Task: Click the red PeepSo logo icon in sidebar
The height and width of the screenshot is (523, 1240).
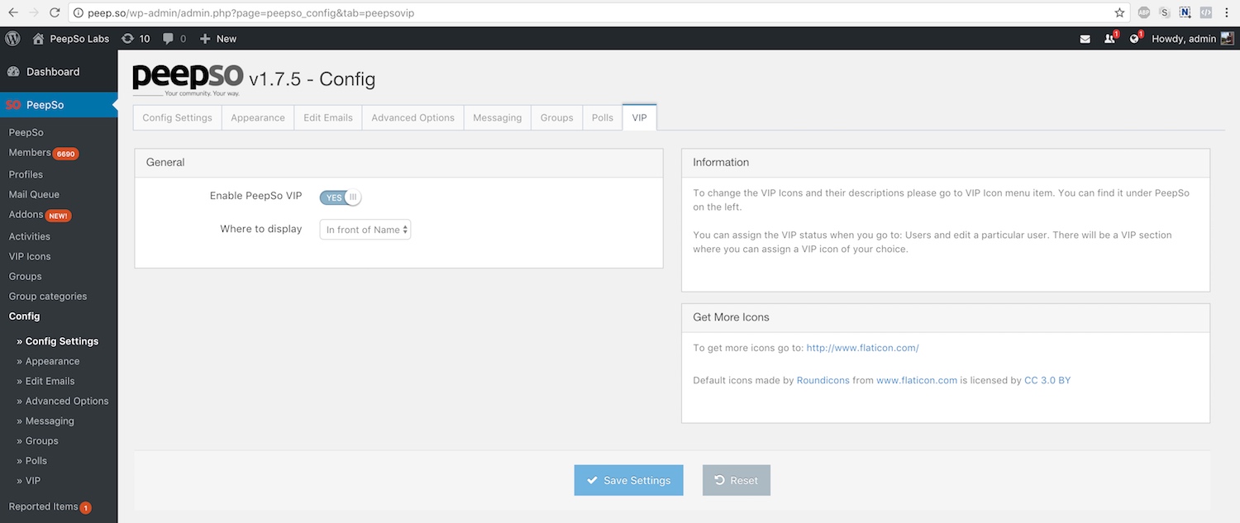Action: pos(12,105)
